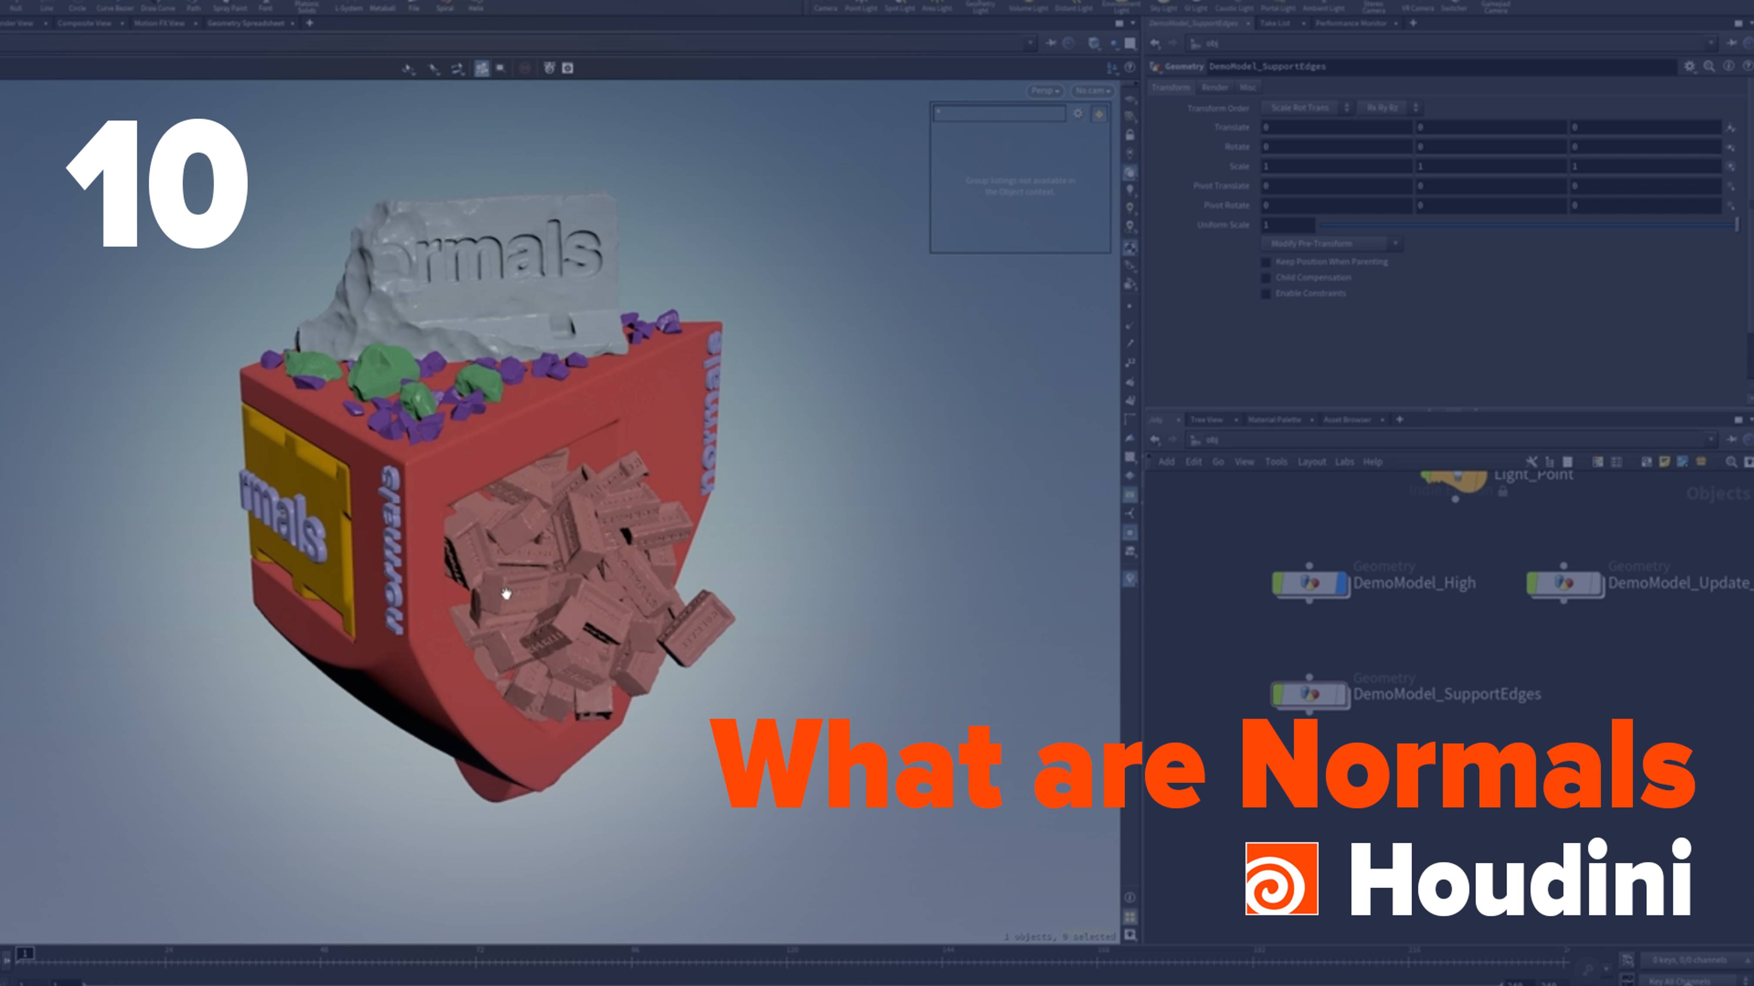Screen dimensions: 1754x986
Task: Switch to Render parameter tab
Action: (x=1215, y=87)
